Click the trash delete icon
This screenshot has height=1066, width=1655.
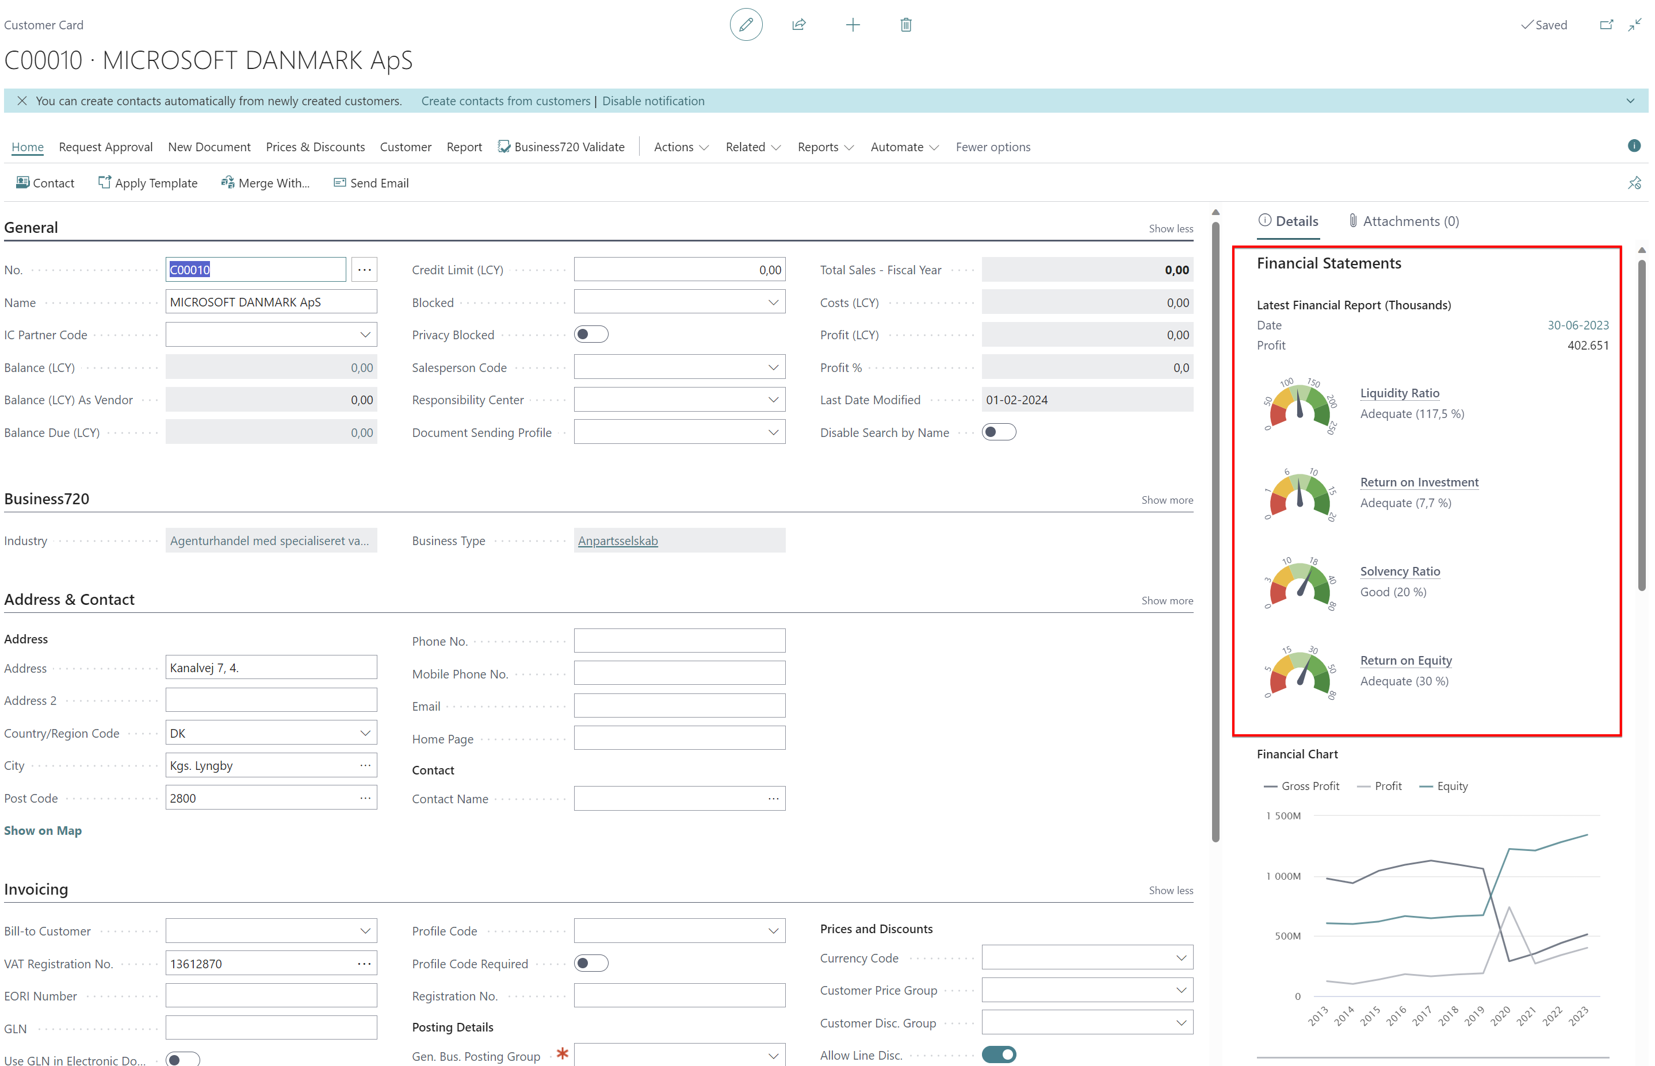(905, 25)
